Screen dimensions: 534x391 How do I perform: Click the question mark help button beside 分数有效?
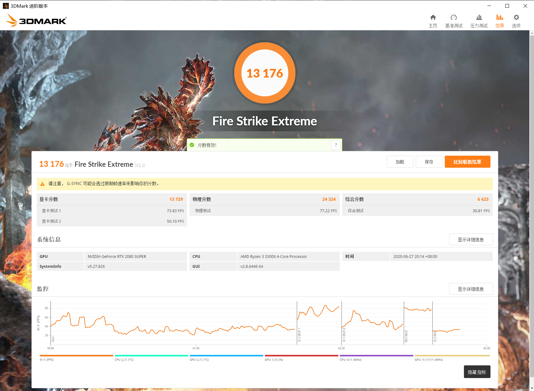tap(336, 145)
